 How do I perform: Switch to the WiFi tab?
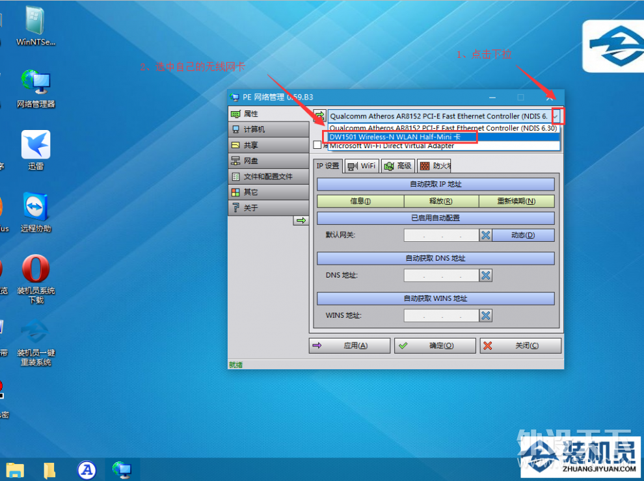click(x=362, y=166)
